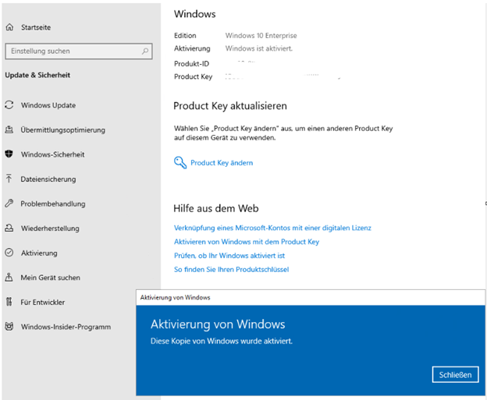
Task: Open Verknüpfung eines Microsoft-Kontos mit einer digitalen Lizenz
Action: [x=272, y=228]
